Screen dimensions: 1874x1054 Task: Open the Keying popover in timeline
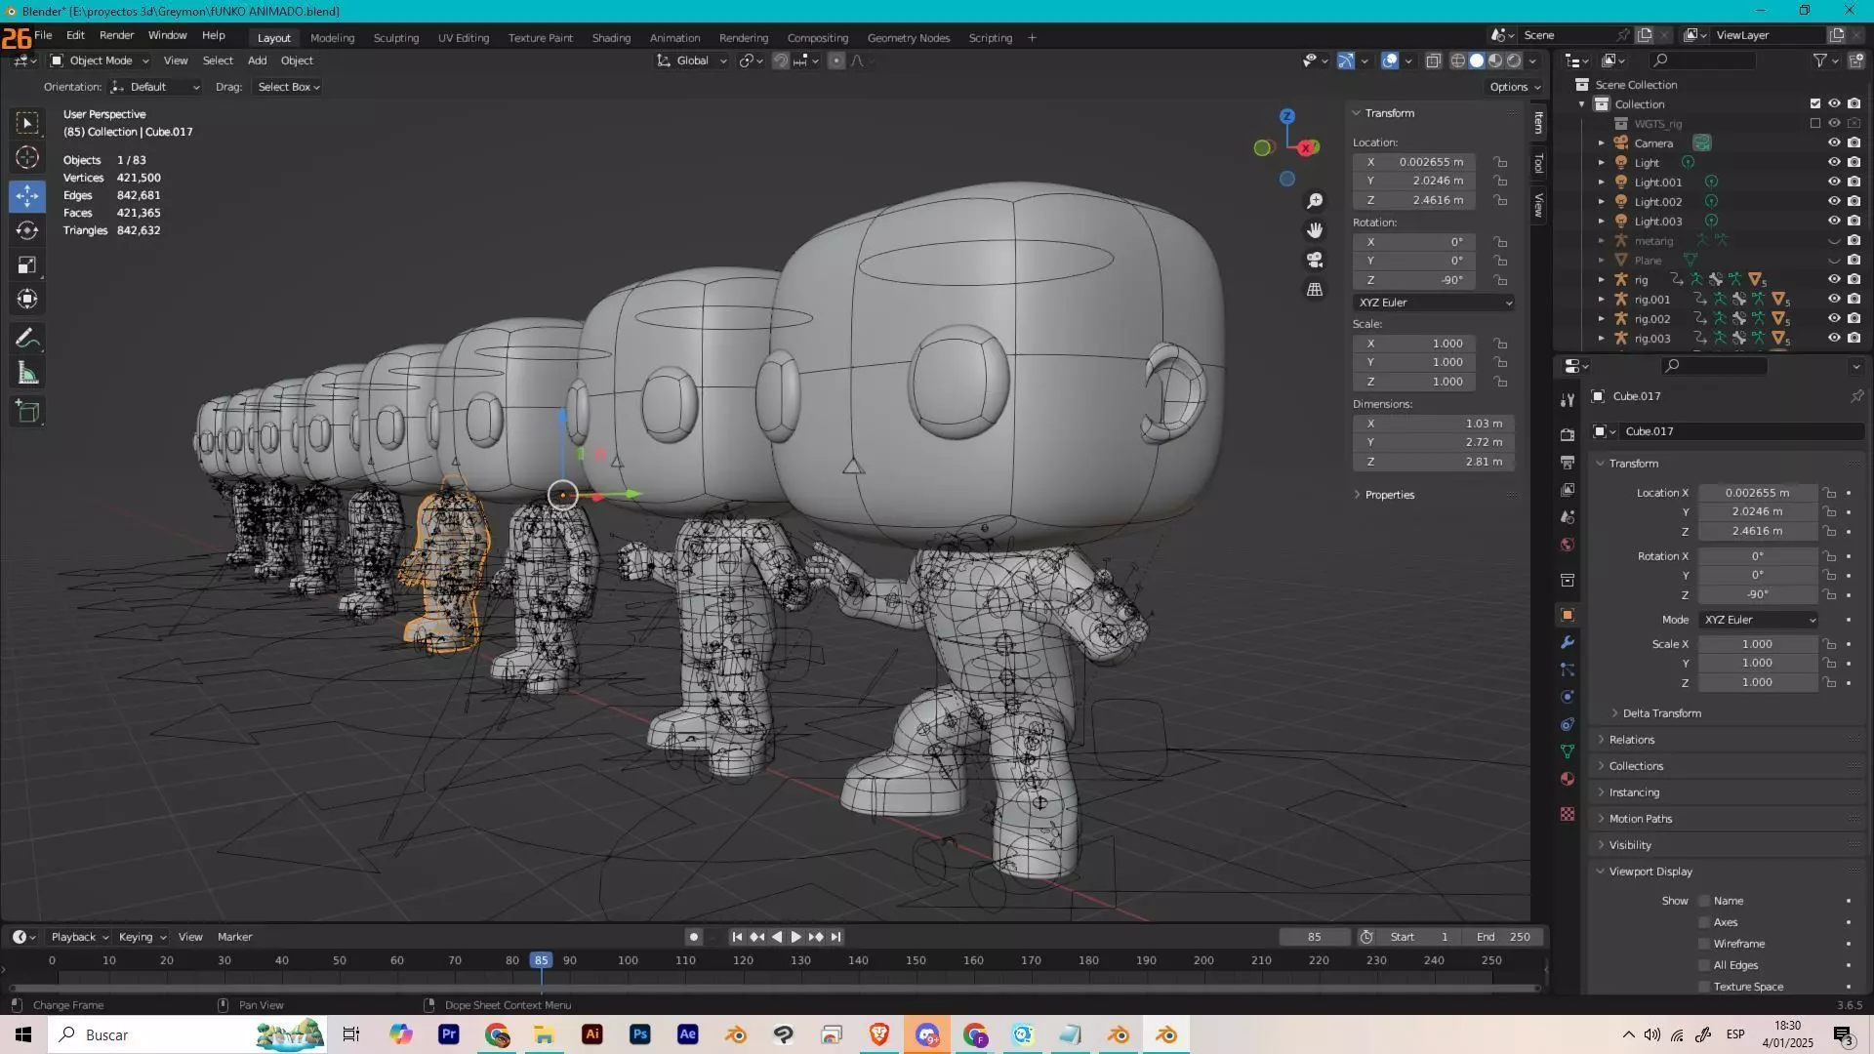142,937
